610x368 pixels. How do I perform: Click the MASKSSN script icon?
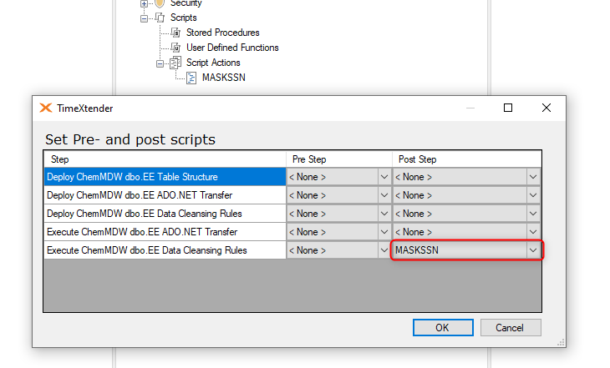[191, 78]
